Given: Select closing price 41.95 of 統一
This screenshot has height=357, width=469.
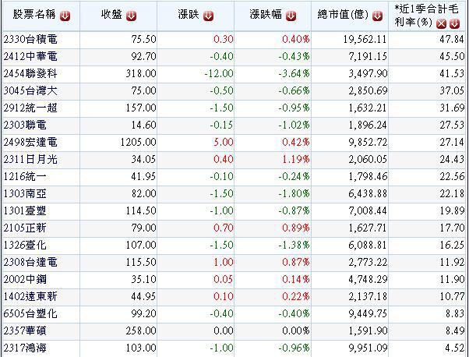Looking at the screenshot, I should pyautogui.click(x=143, y=176).
